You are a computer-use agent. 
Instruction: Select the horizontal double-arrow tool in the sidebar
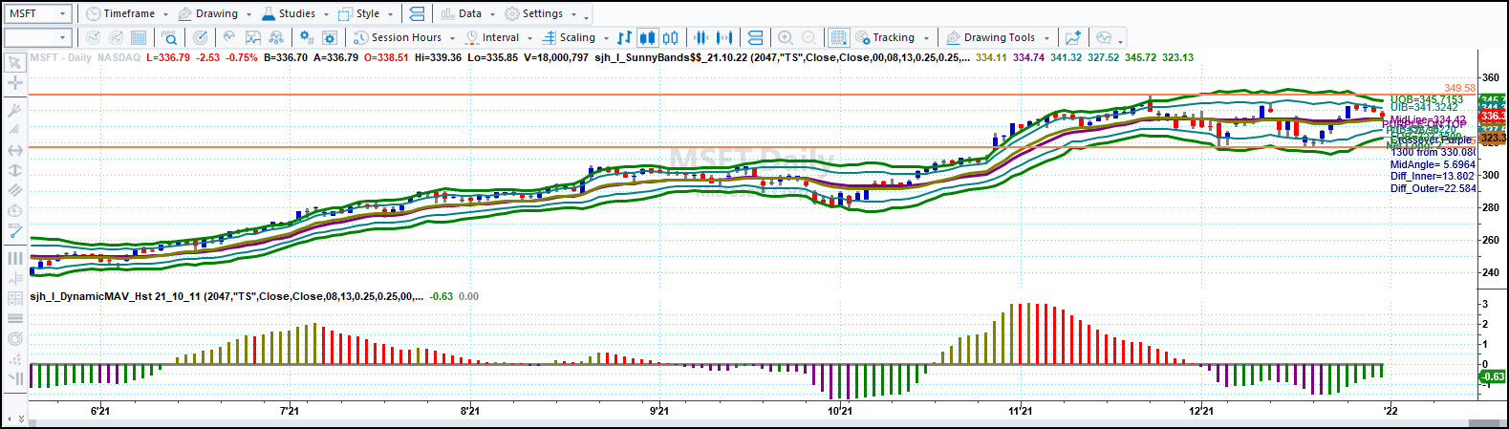pyautogui.click(x=14, y=150)
